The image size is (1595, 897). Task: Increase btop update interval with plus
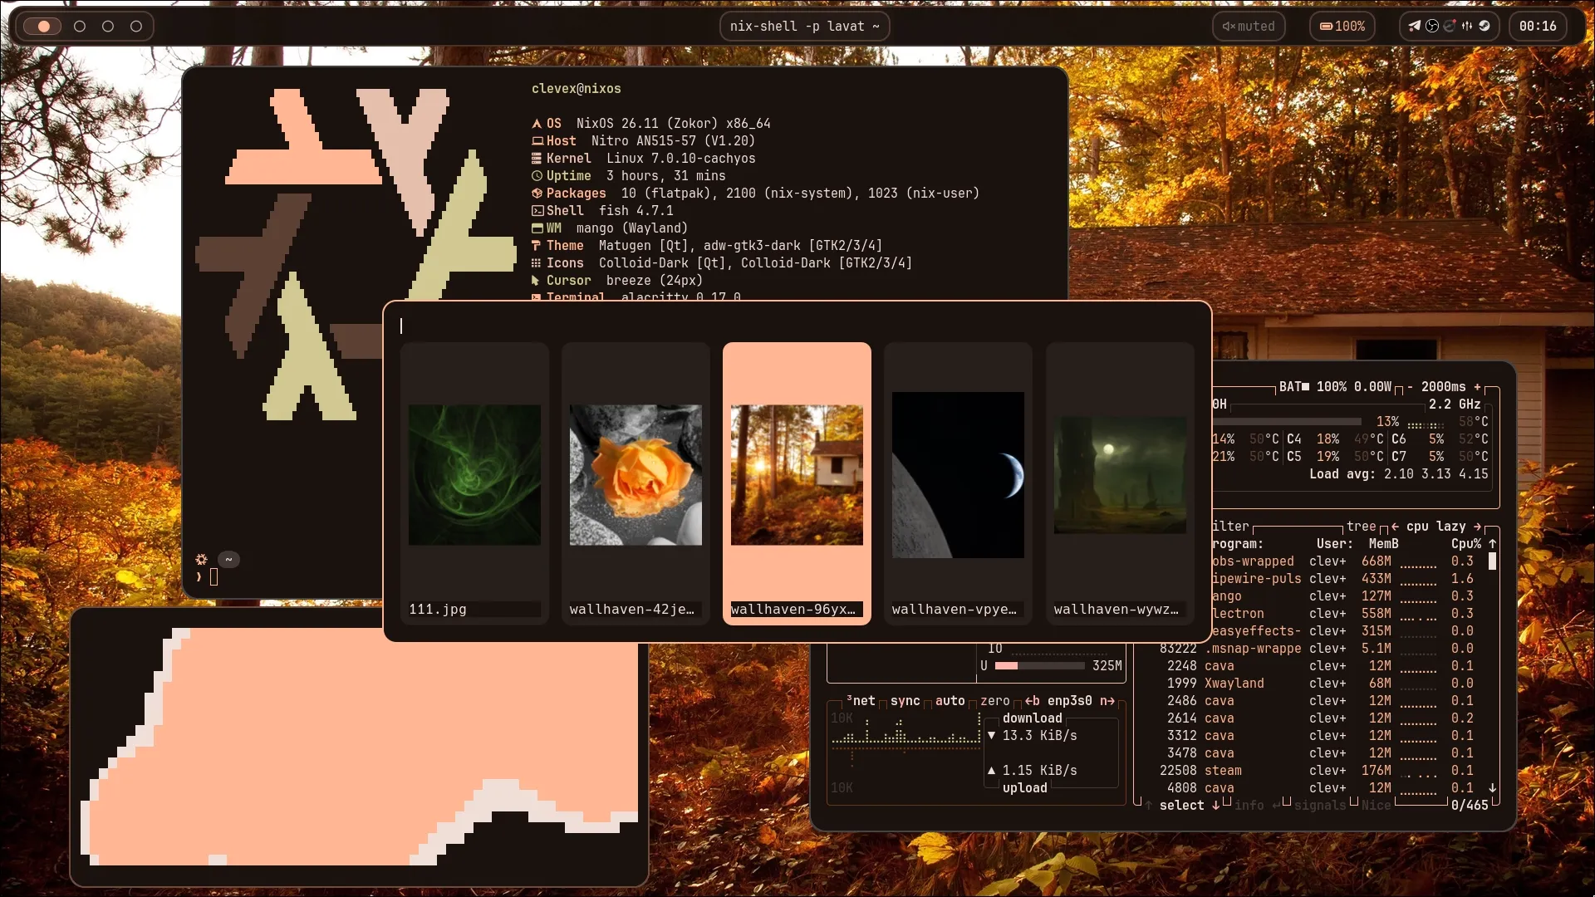click(1477, 387)
